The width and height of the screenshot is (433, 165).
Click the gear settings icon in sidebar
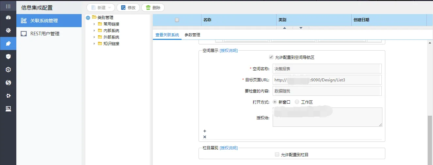click(8, 30)
